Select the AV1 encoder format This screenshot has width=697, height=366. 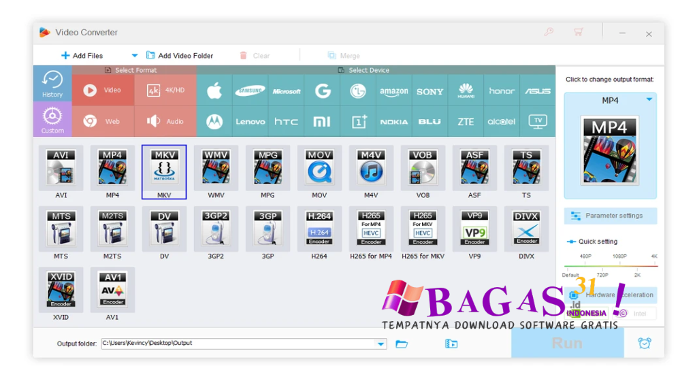(112, 290)
